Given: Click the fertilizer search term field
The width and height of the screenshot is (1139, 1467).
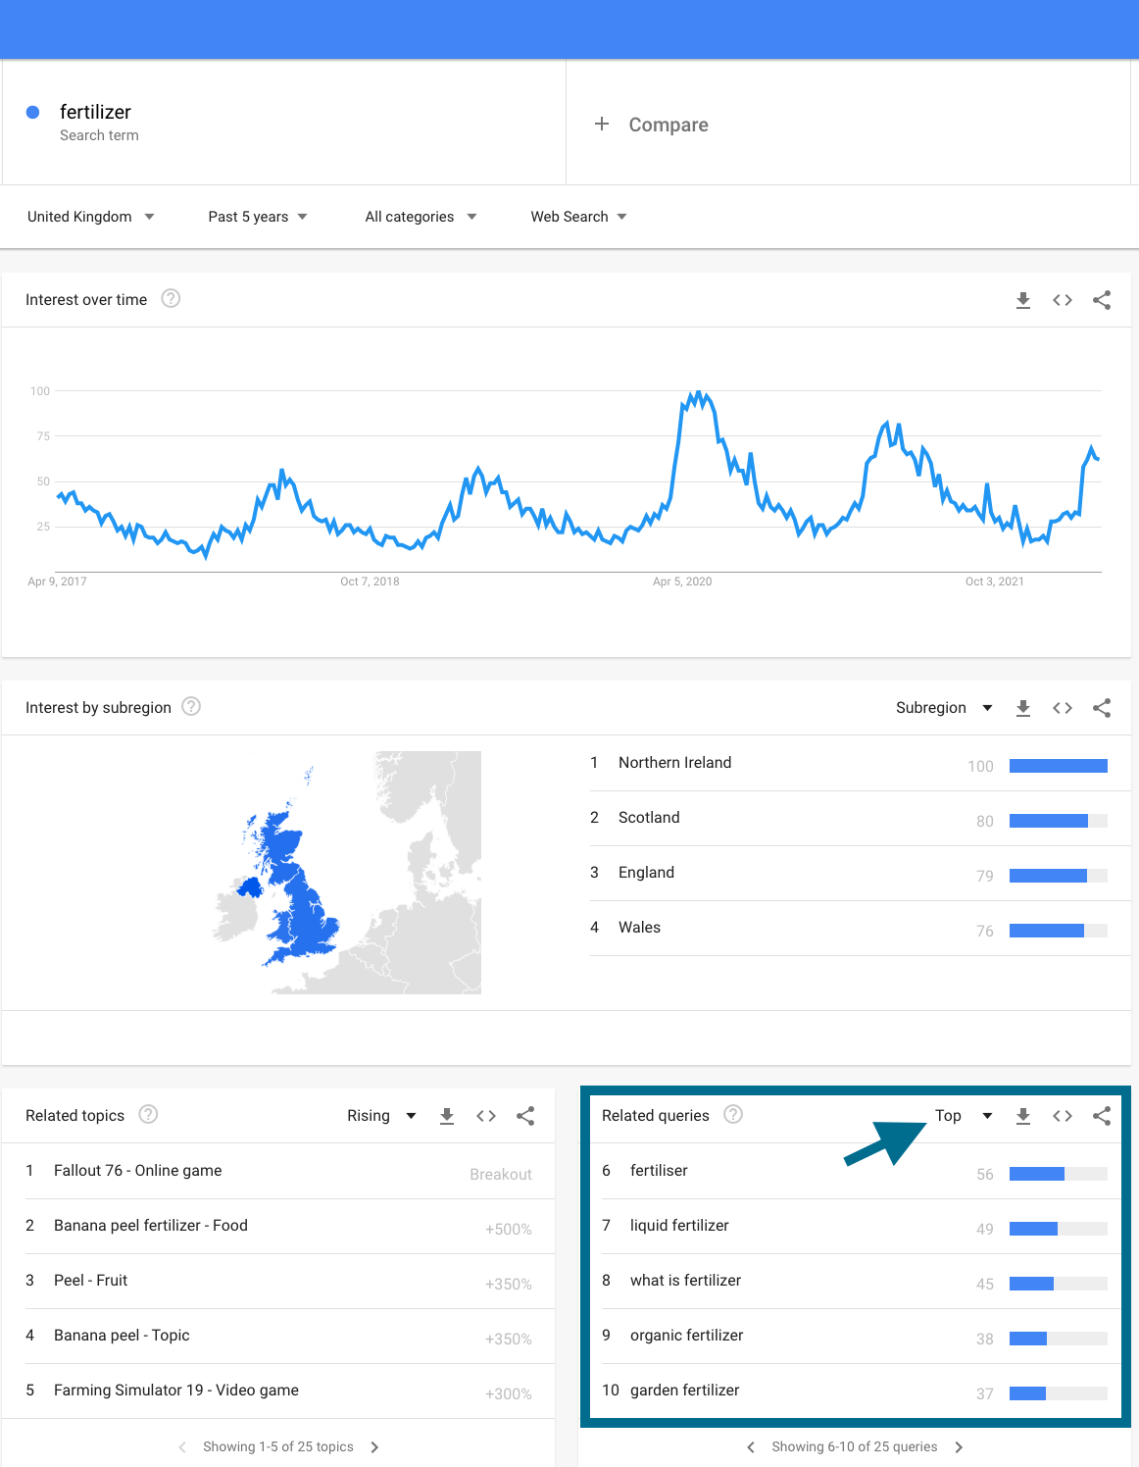Looking at the screenshot, I should tap(95, 113).
